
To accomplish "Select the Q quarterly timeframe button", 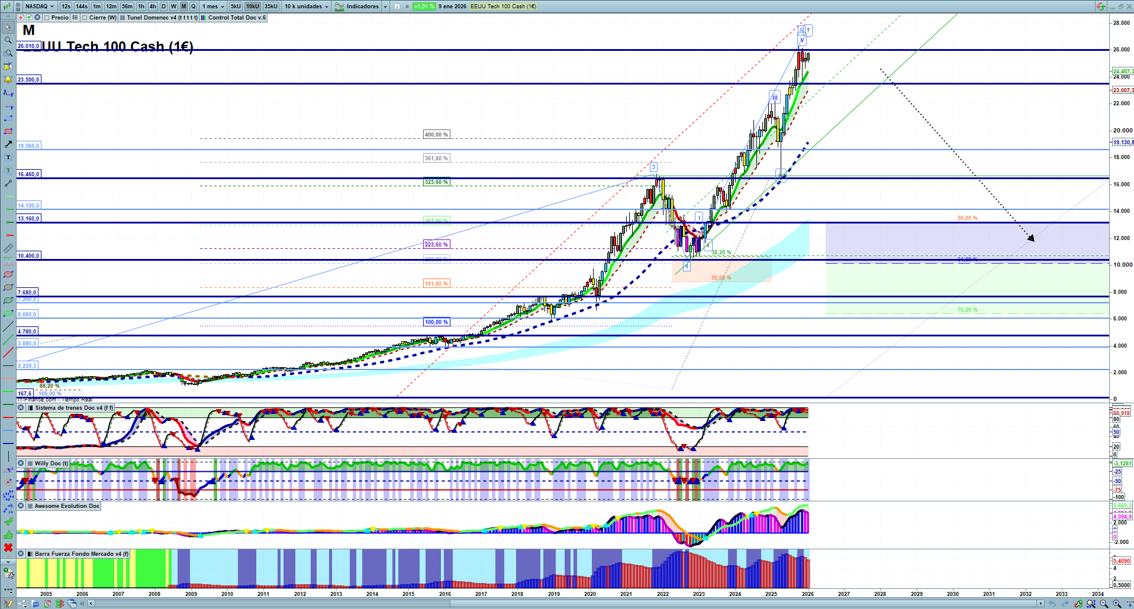I will [193, 7].
